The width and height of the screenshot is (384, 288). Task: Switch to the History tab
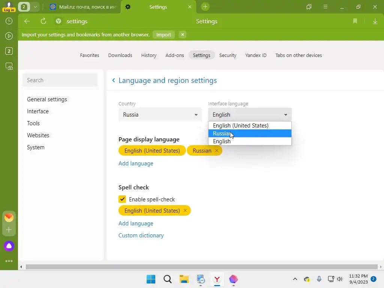149,55
